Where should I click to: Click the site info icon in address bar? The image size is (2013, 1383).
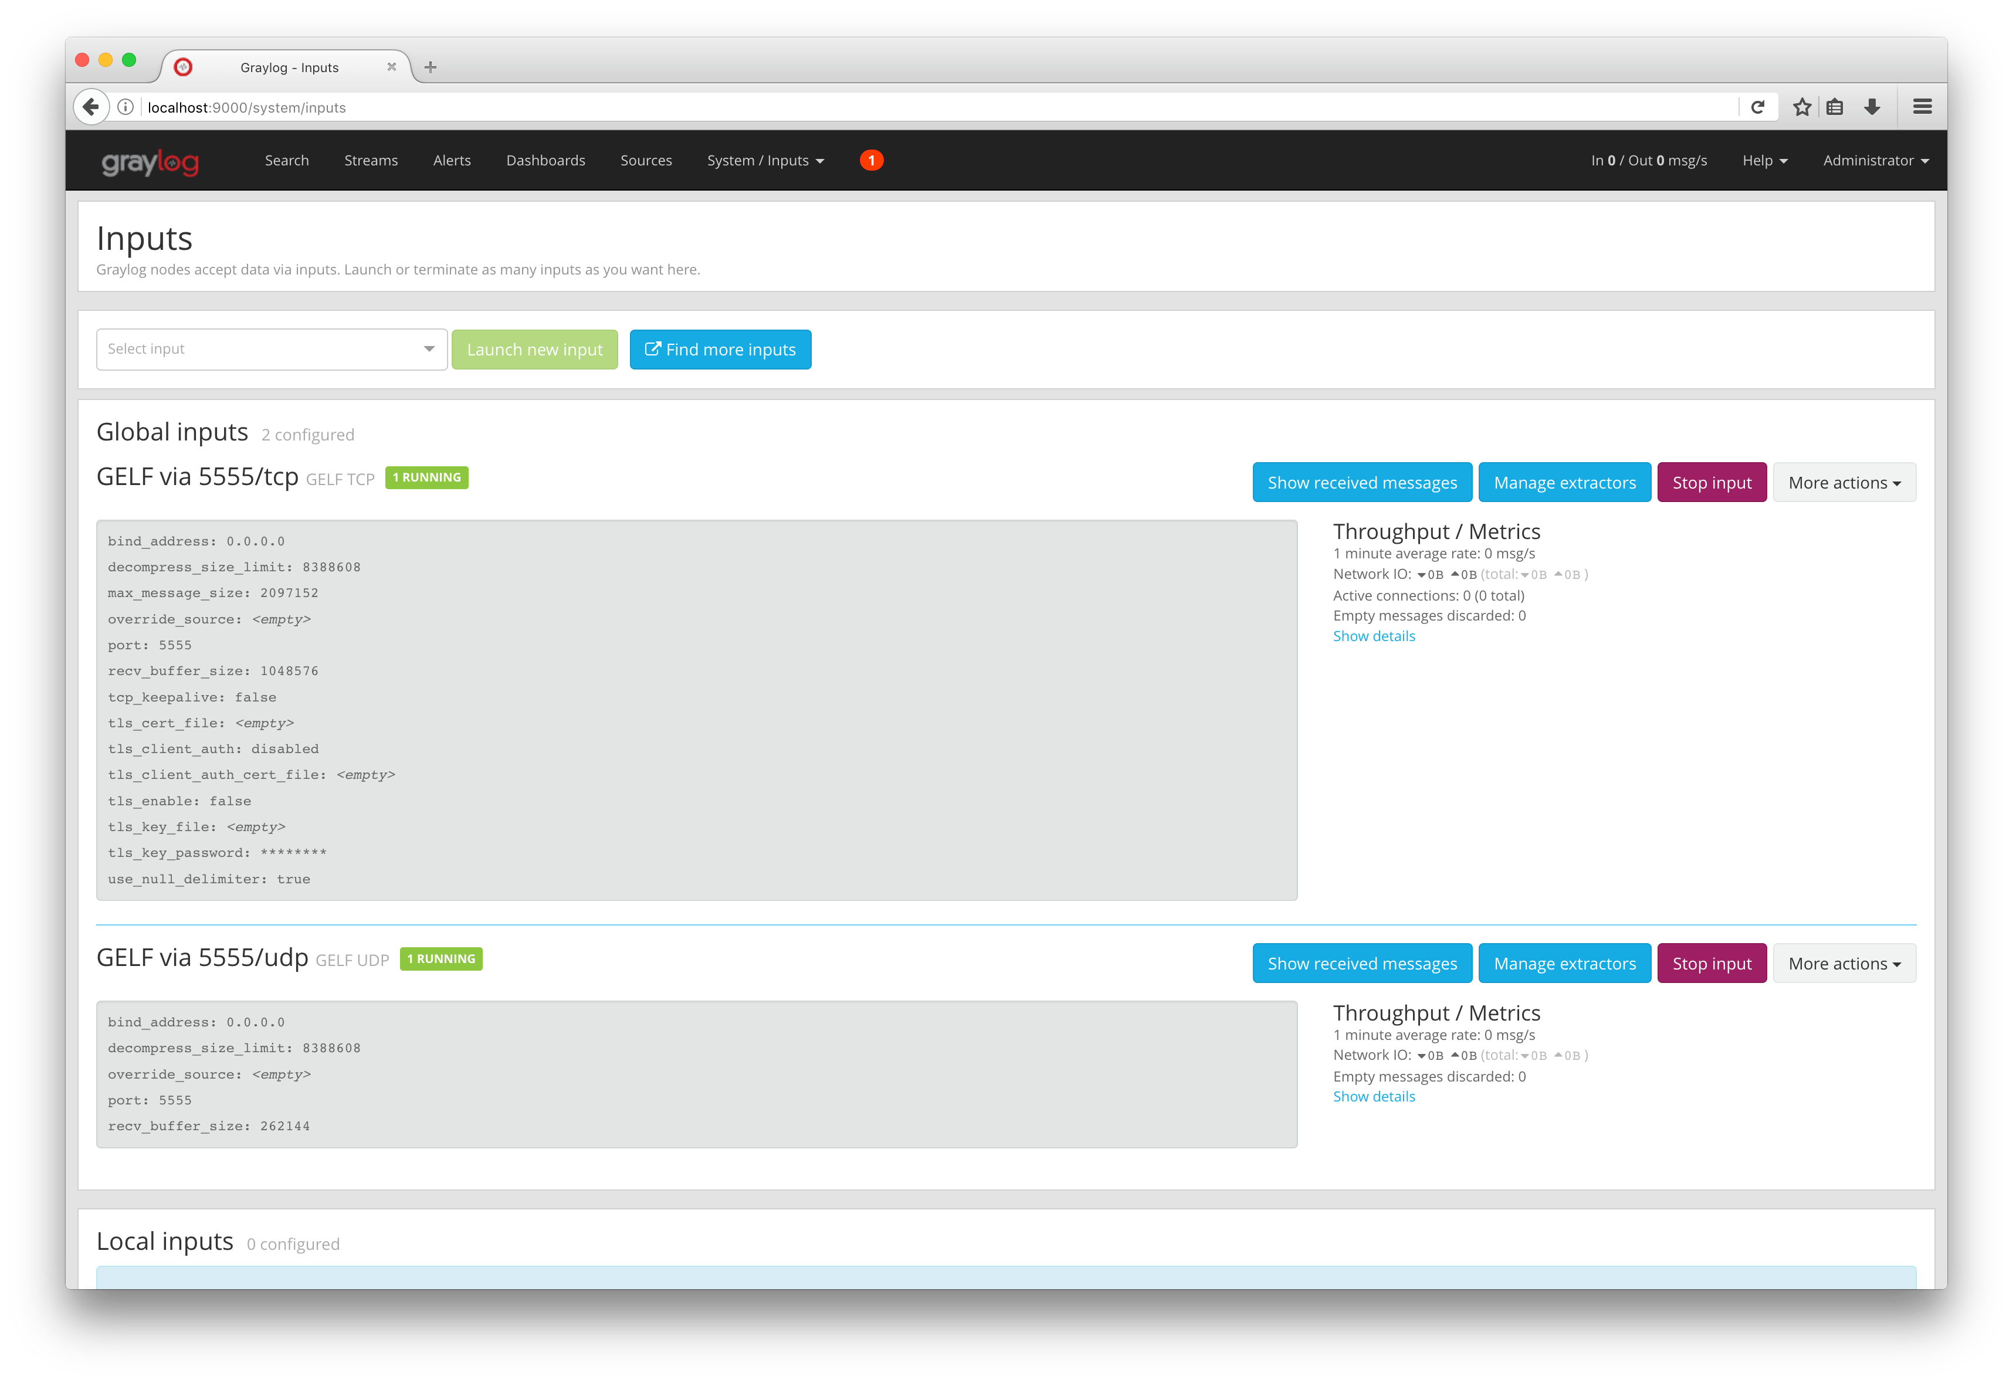click(126, 107)
